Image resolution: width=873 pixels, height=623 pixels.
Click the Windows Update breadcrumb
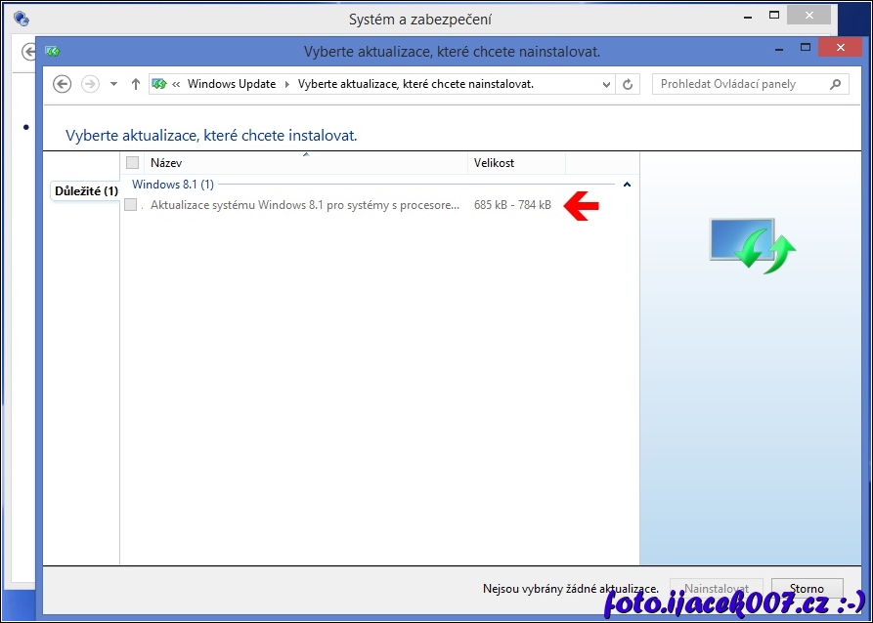[232, 84]
